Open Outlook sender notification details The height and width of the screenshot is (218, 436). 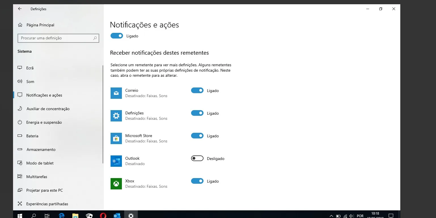coord(135,161)
